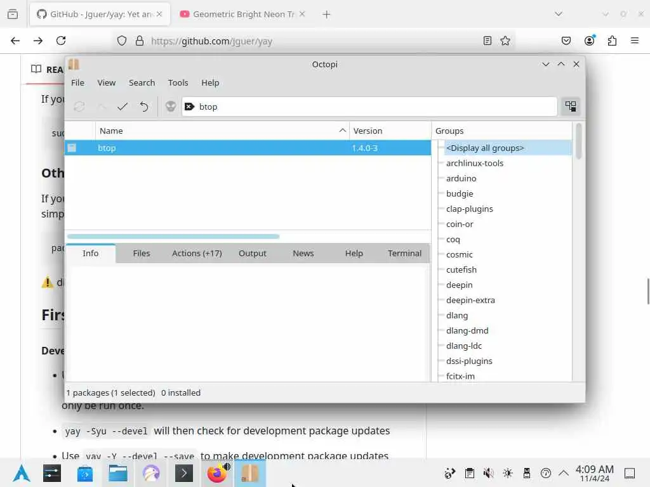Viewport: 650px width, 487px height.
Task: Click the btop search input field
Action: click(369, 107)
